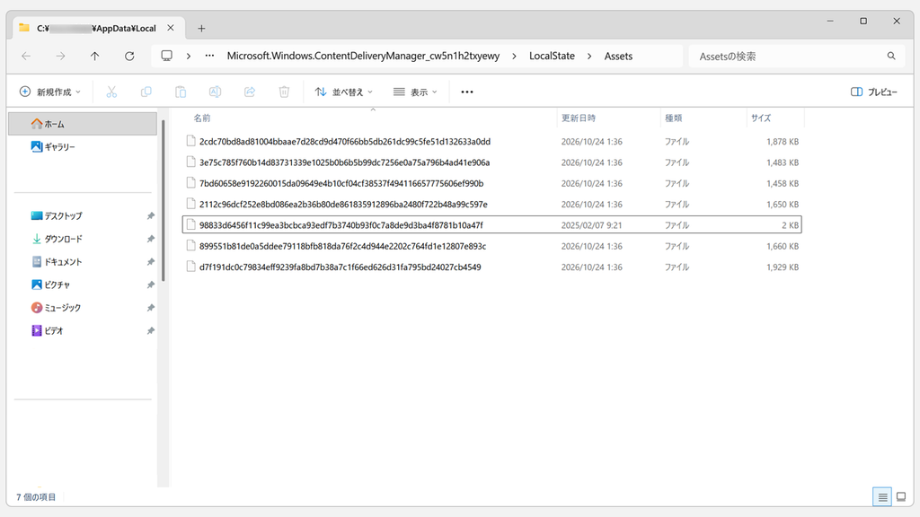
Task: Click the Delete trash icon
Action: point(284,92)
